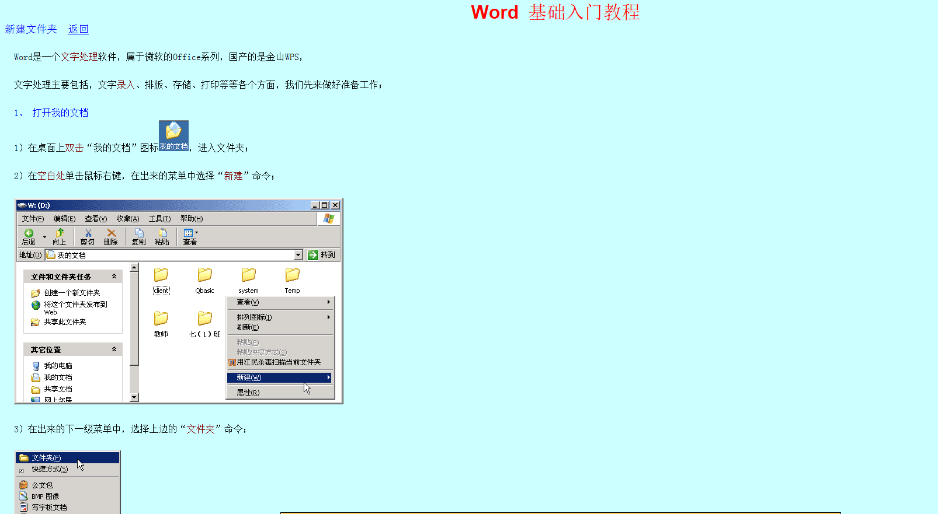Click the 转到 go button
Image resolution: width=938 pixels, height=514 pixels.
pyautogui.click(x=322, y=255)
